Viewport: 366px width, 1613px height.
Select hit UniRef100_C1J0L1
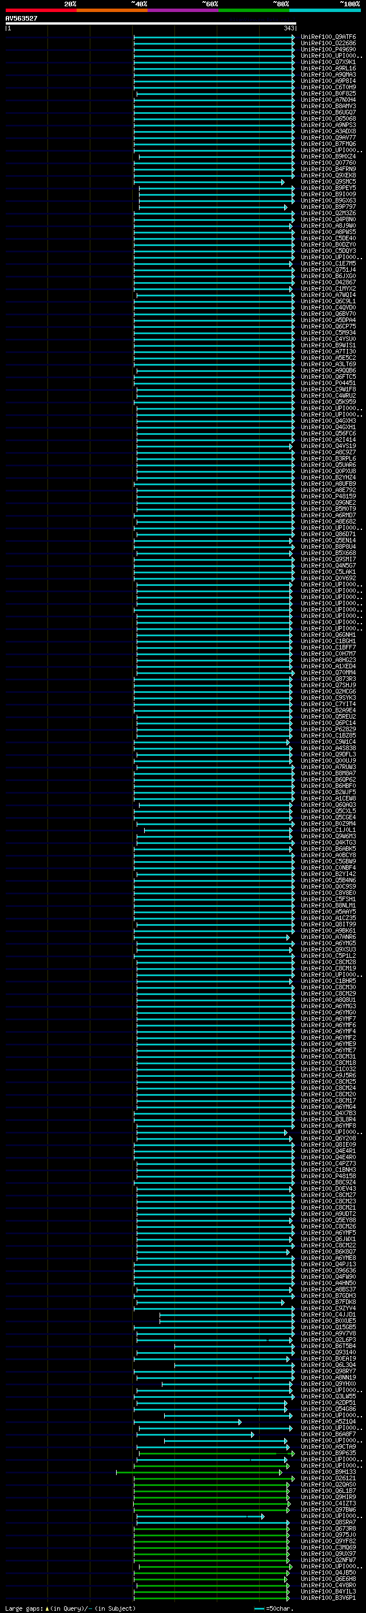coord(328,830)
